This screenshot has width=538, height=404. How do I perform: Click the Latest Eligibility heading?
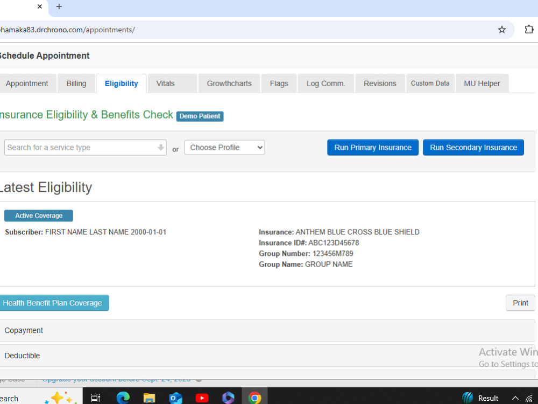(46, 187)
